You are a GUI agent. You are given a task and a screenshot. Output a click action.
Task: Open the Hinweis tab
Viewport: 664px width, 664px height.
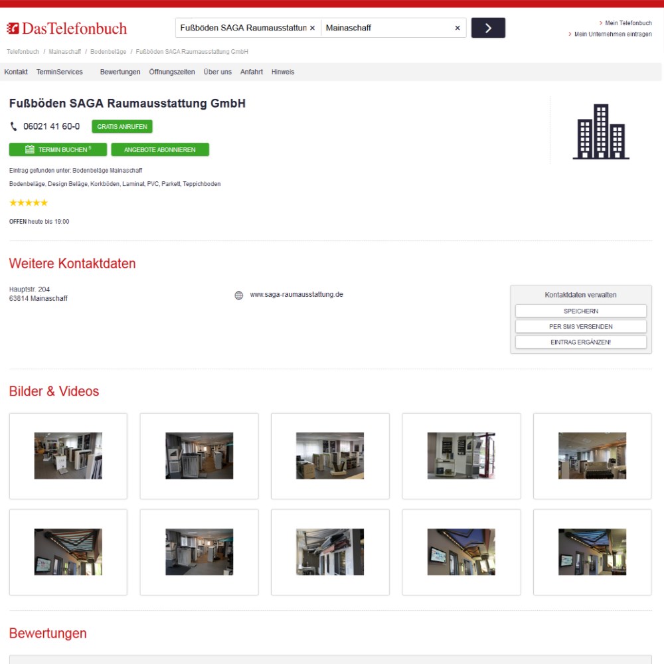coord(283,72)
